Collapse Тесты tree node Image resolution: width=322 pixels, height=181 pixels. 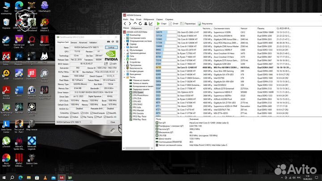coord(124,77)
